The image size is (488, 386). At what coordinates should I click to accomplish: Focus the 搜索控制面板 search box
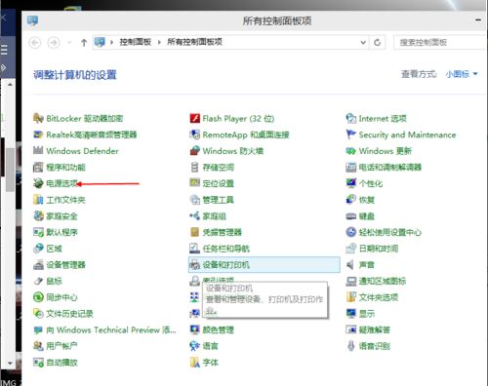pos(439,42)
